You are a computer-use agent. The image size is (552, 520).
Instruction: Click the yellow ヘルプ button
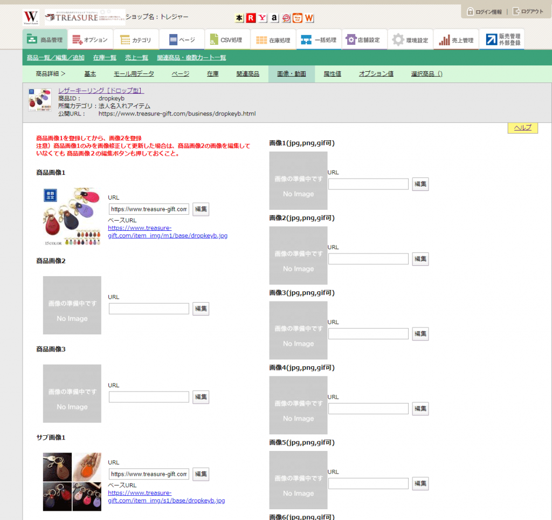522,127
